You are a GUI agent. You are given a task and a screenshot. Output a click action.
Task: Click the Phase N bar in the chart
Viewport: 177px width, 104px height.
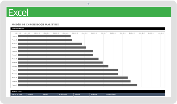point(74,81)
